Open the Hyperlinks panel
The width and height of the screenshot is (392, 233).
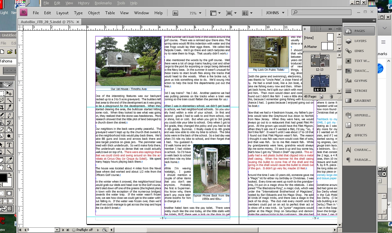pyautogui.click(x=359, y=116)
